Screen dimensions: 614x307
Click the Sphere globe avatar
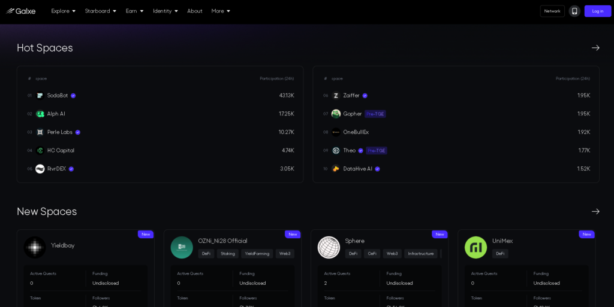pos(329,247)
